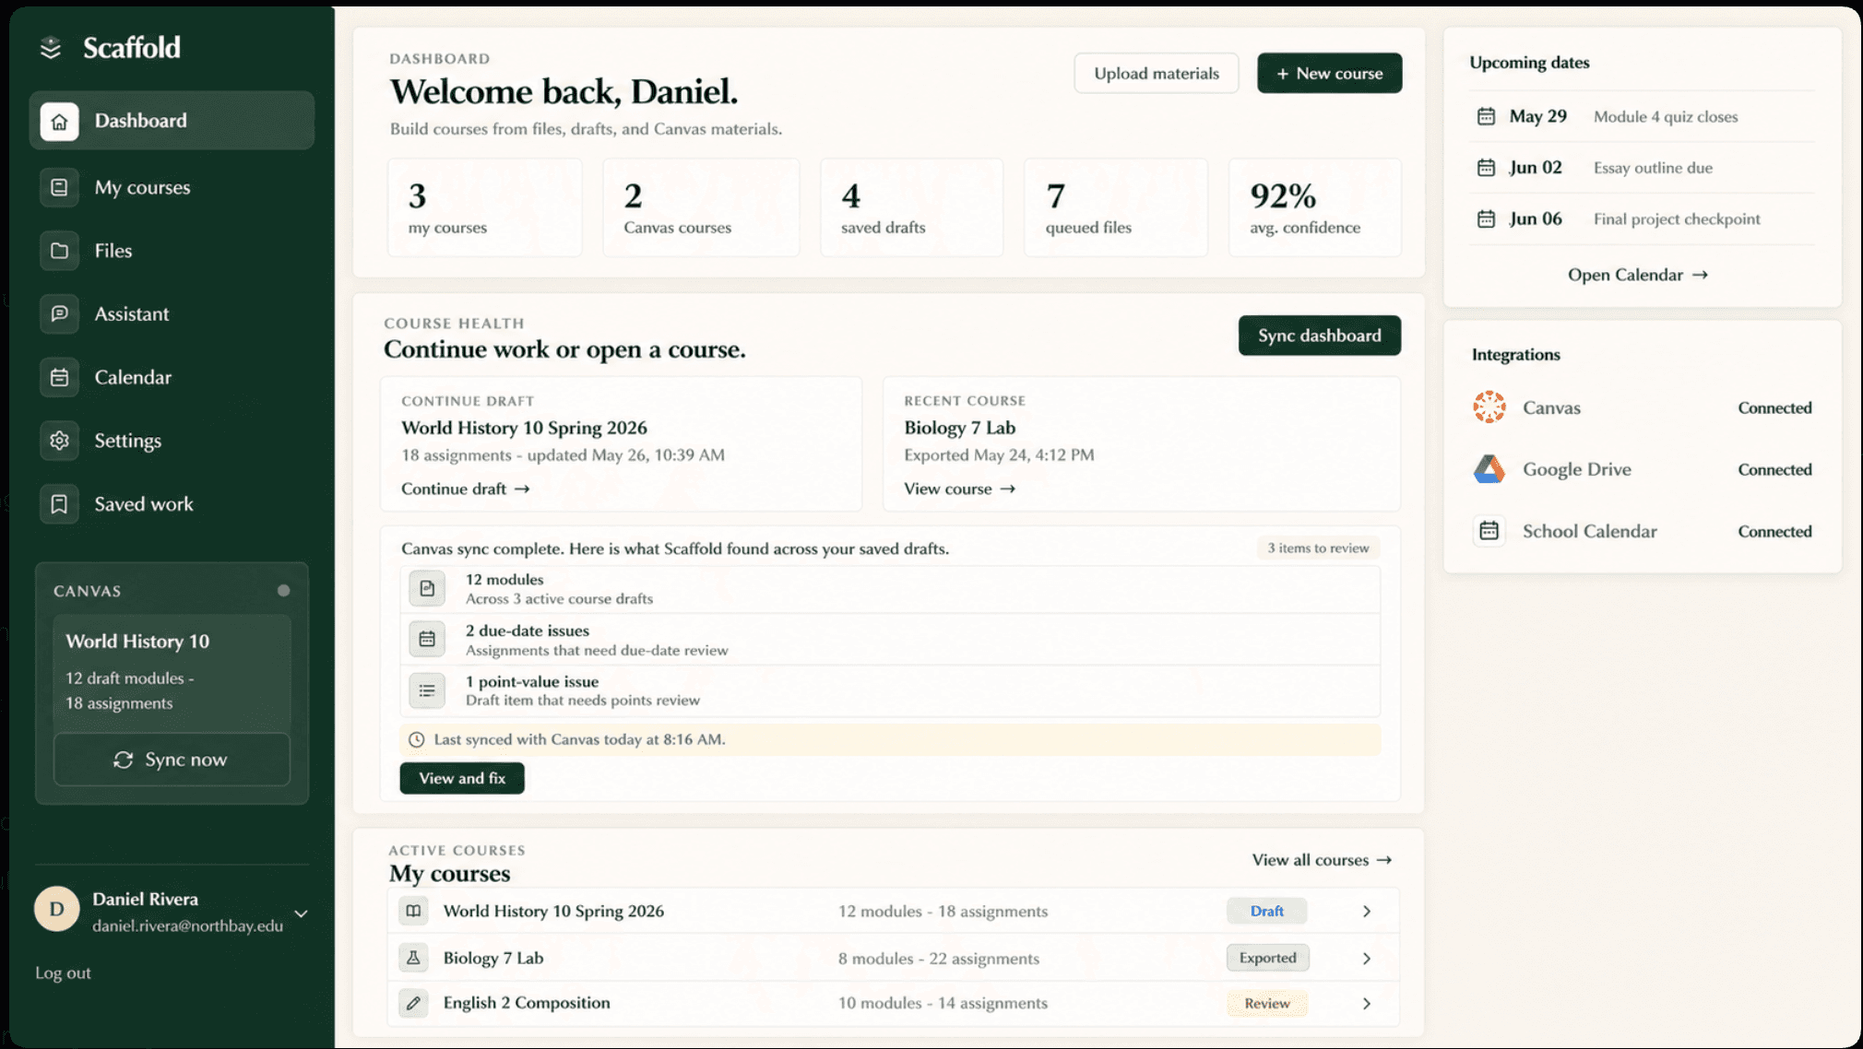Open World History 10 Spring 2026 row chevron
This screenshot has width=1863, height=1049.
(1367, 911)
